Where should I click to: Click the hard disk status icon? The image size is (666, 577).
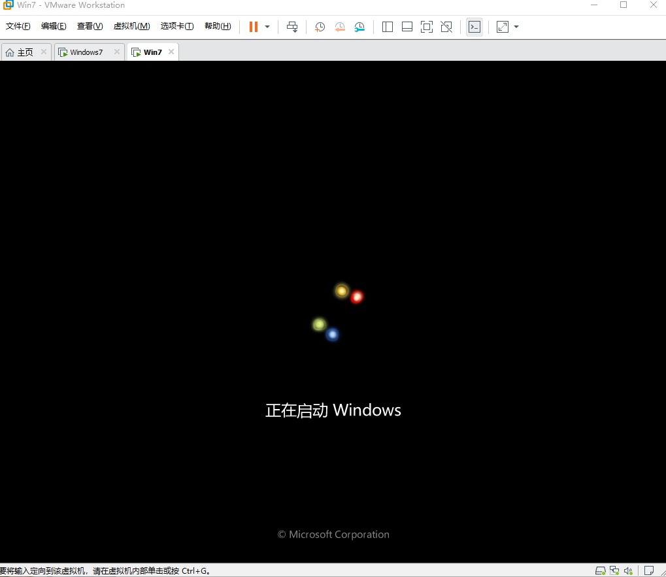point(600,571)
